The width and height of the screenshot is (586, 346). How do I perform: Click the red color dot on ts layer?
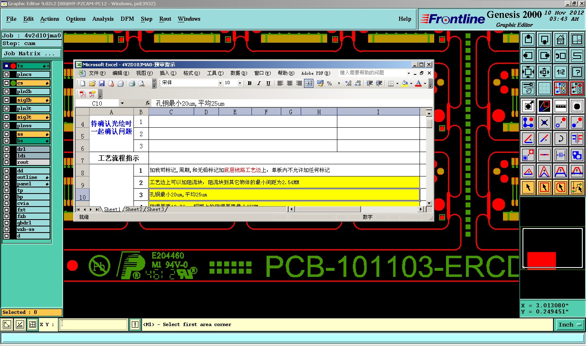[x=13, y=66]
